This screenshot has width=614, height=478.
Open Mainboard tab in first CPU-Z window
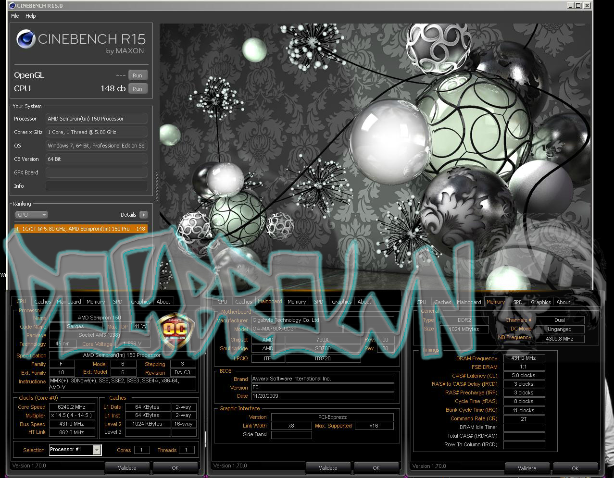[x=69, y=302]
